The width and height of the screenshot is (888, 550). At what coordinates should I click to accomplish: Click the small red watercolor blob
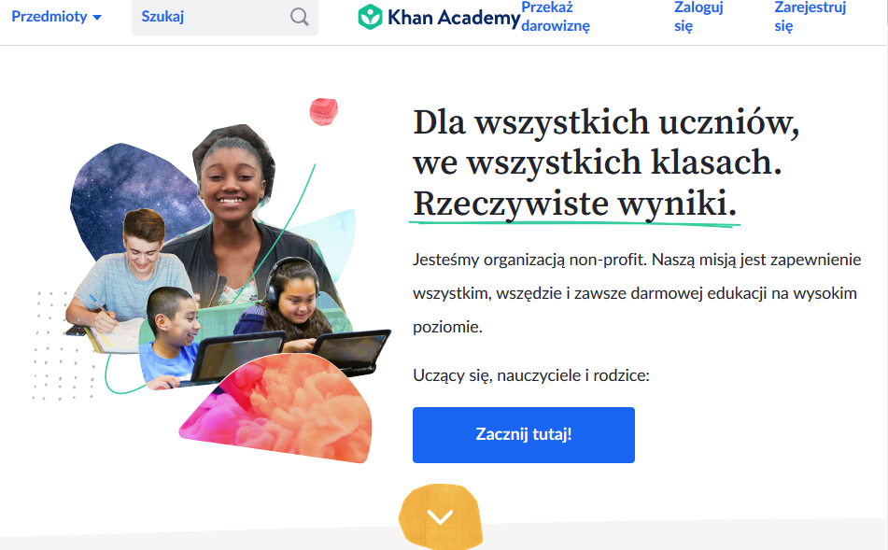(x=324, y=111)
